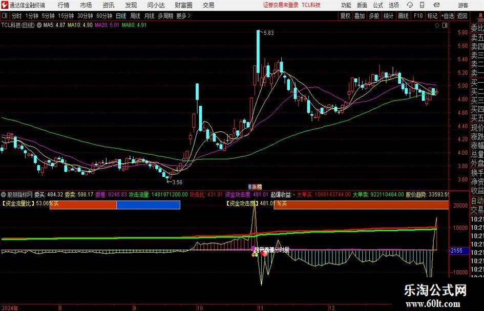This screenshot has height=311, width=484.
Task: Click the 通达信 red logo icon
Action: [x=4, y=5]
